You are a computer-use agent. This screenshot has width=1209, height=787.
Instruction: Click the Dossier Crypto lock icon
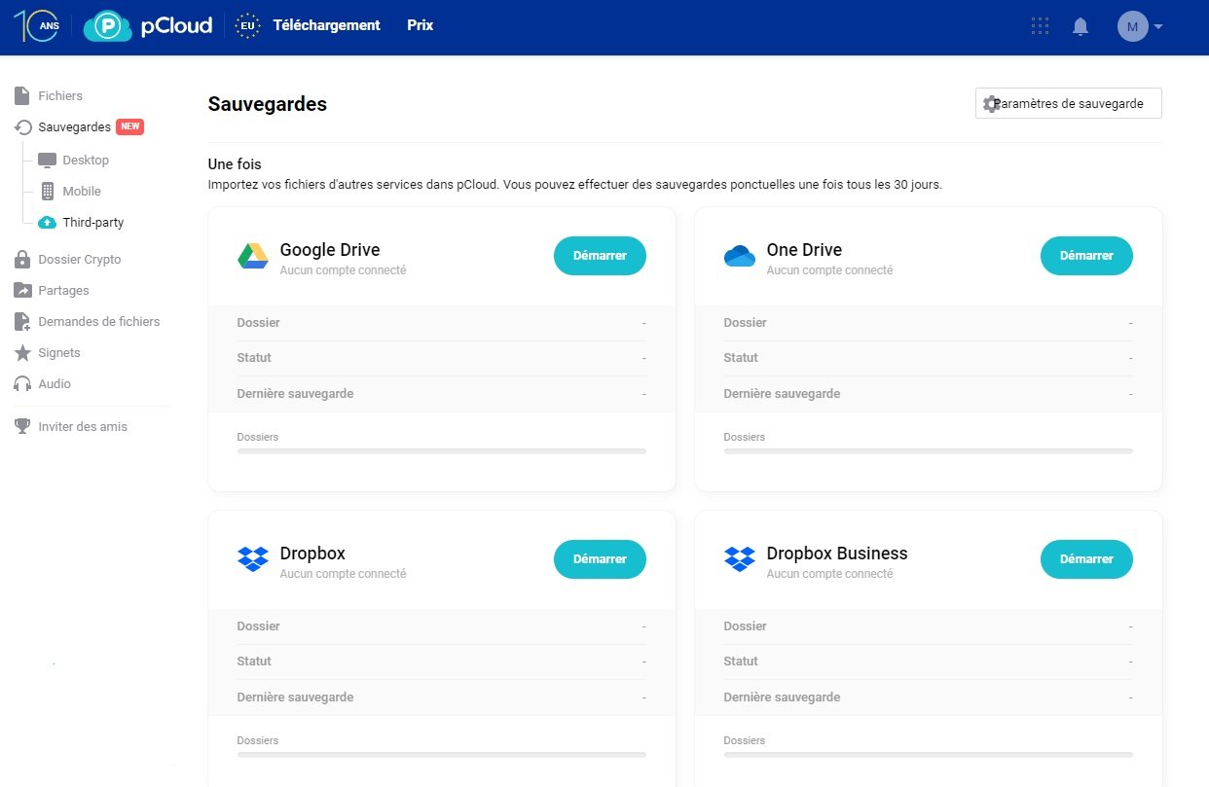tap(21, 260)
